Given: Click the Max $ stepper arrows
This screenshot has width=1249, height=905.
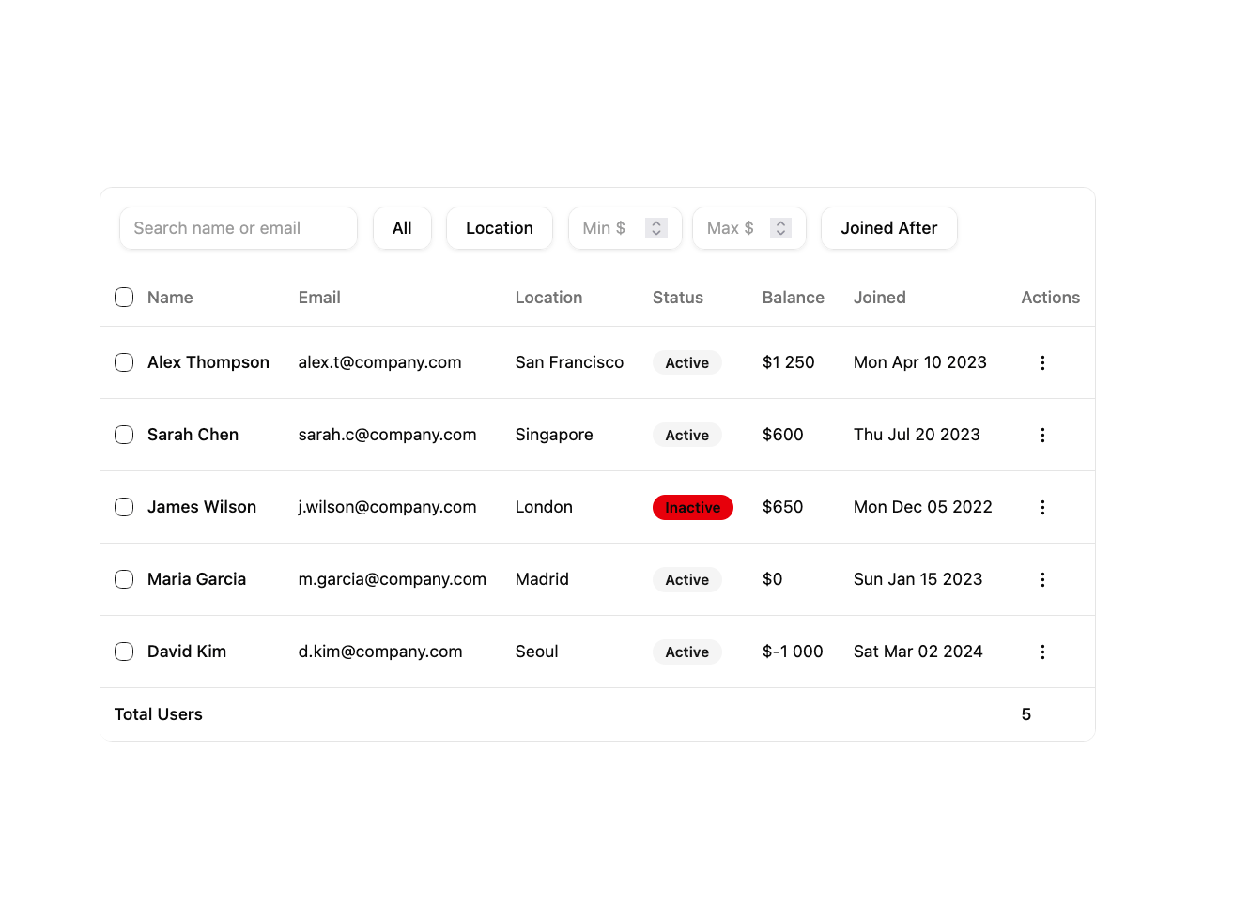Looking at the screenshot, I should click(780, 228).
